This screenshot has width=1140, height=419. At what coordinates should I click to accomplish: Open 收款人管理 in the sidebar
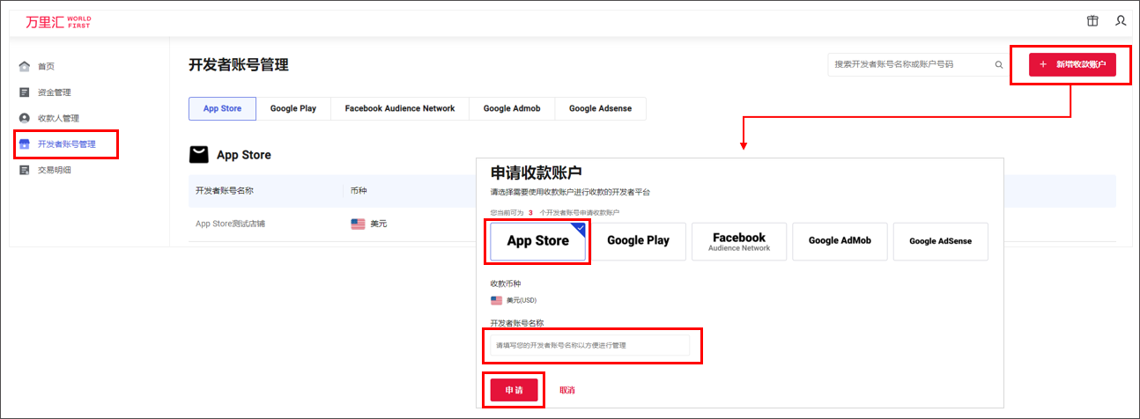(58, 118)
